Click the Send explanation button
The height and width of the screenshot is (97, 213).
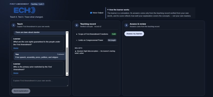(21, 91)
